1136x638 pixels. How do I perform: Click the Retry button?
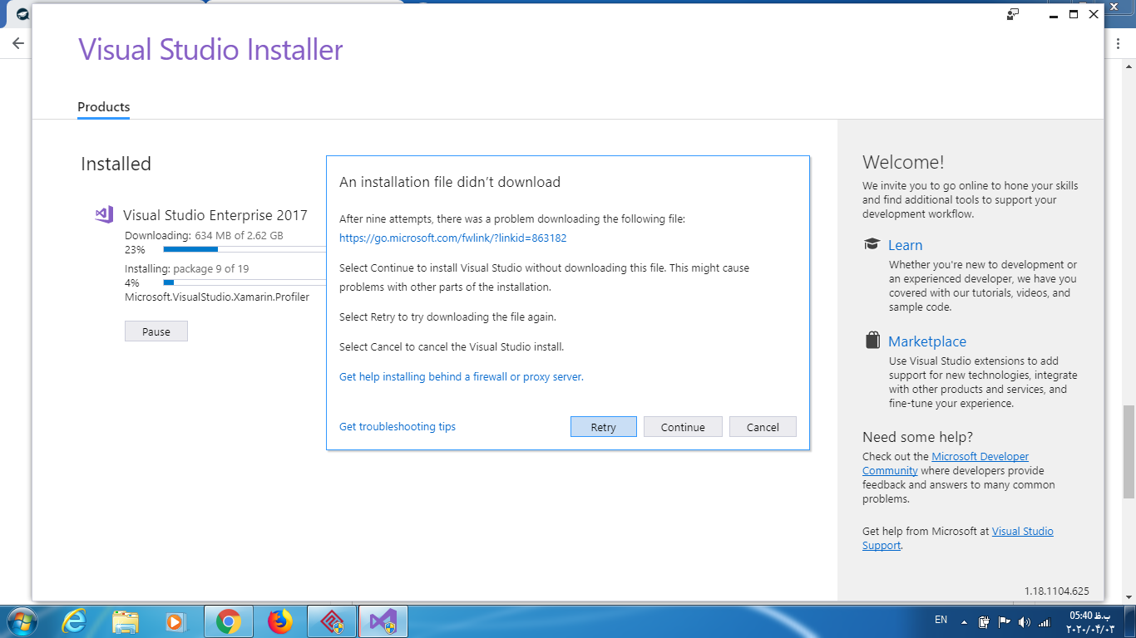[603, 427]
